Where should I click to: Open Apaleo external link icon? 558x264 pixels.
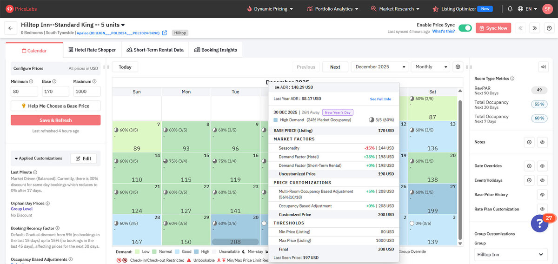click(x=165, y=33)
